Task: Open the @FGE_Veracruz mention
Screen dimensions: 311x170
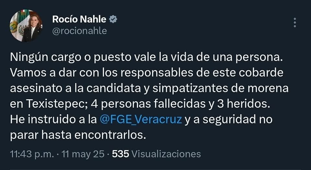Action: (141, 119)
